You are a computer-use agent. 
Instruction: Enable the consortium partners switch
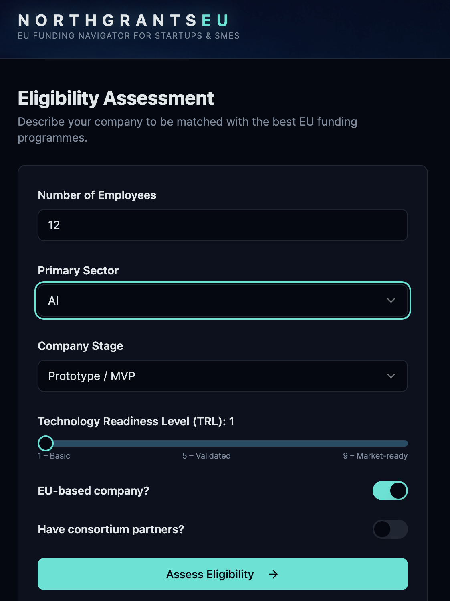(x=390, y=529)
